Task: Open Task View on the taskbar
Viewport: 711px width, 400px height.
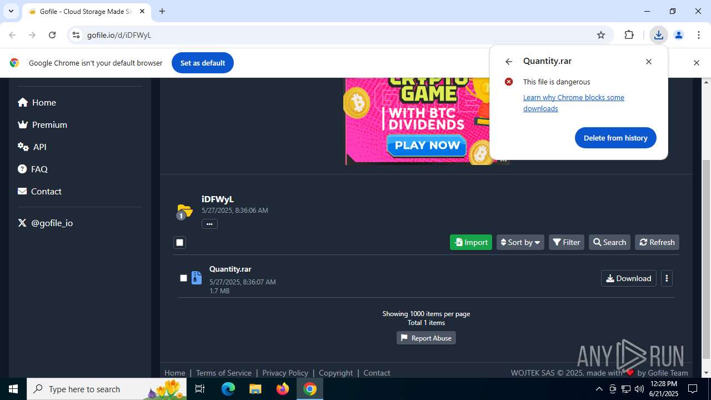Action: coord(200,389)
